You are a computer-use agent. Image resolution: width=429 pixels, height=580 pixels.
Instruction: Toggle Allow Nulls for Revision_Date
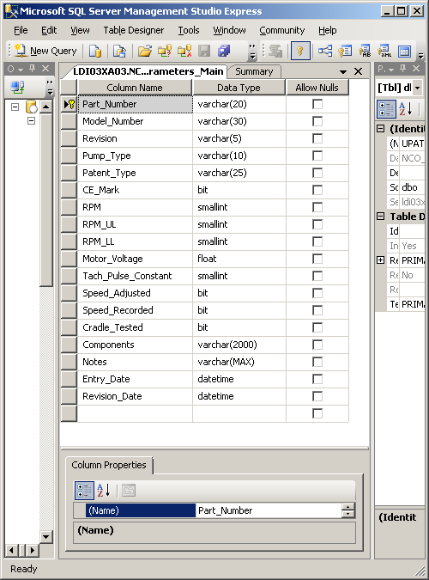(x=317, y=396)
